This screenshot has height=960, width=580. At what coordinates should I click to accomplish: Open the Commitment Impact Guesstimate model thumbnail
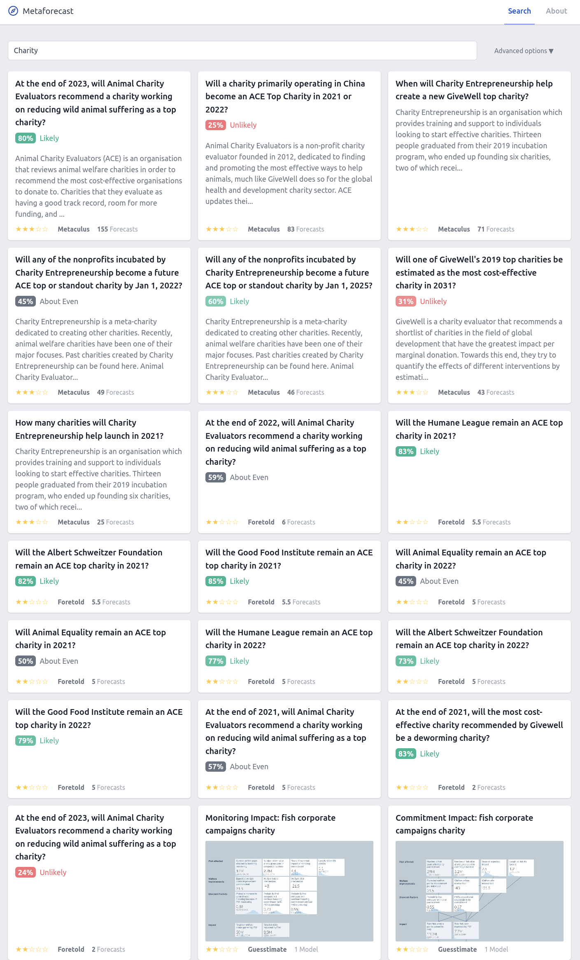click(480, 891)
